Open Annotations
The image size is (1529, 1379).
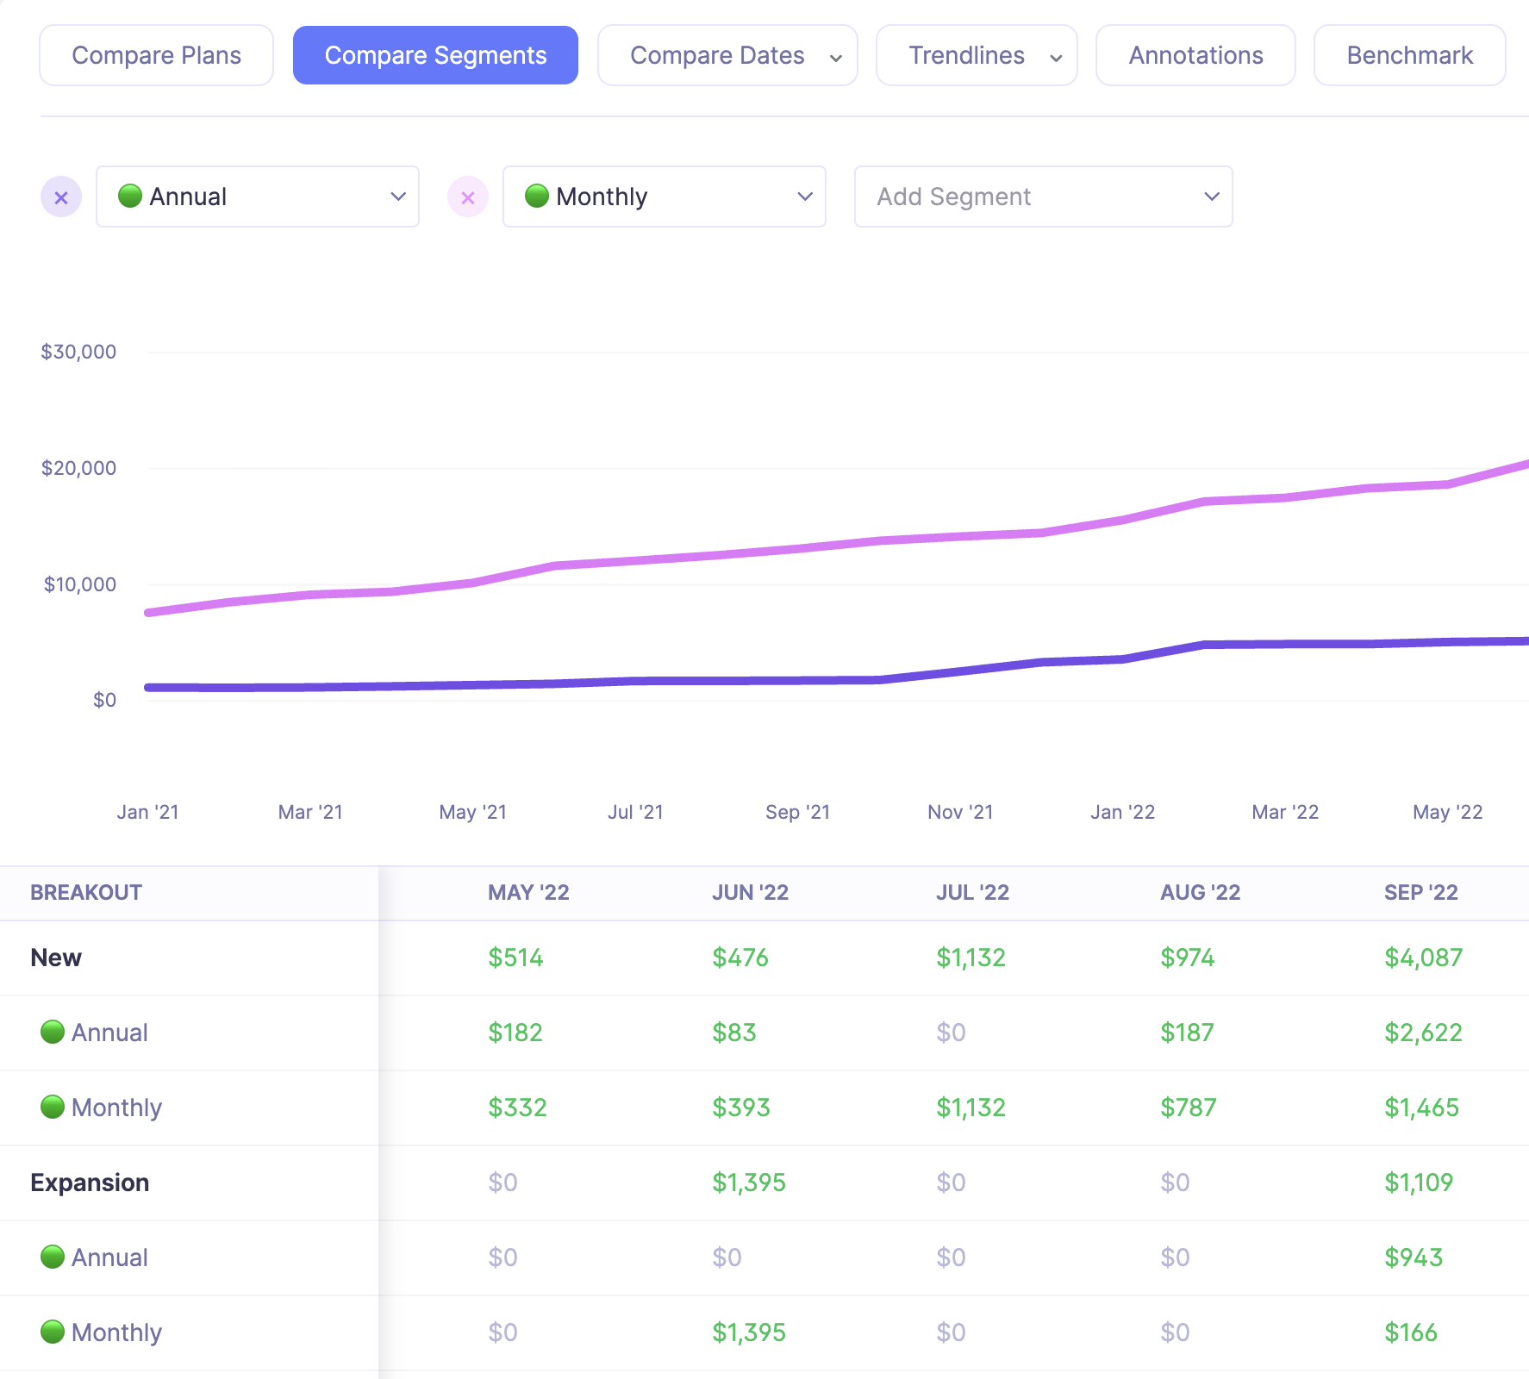1195,55
